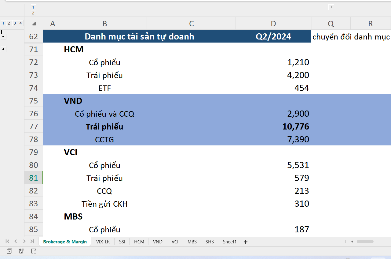Click the value 454 cell
Viewport: 391px width, 259px height.
tap(273, 88)
